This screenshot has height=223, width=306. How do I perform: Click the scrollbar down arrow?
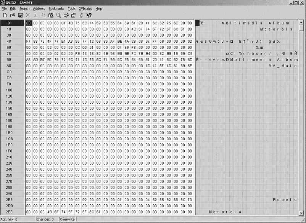point(301,213)
